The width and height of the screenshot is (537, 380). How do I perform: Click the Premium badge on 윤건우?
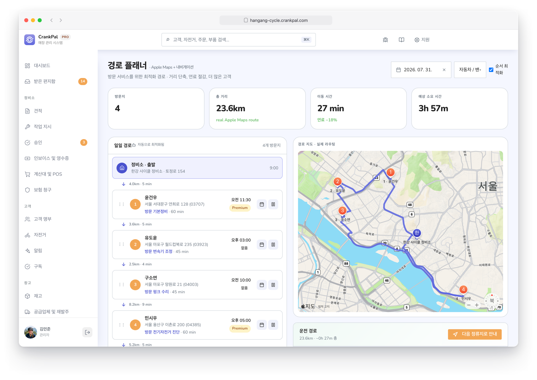pyautogui.click(x=240, y=208)
